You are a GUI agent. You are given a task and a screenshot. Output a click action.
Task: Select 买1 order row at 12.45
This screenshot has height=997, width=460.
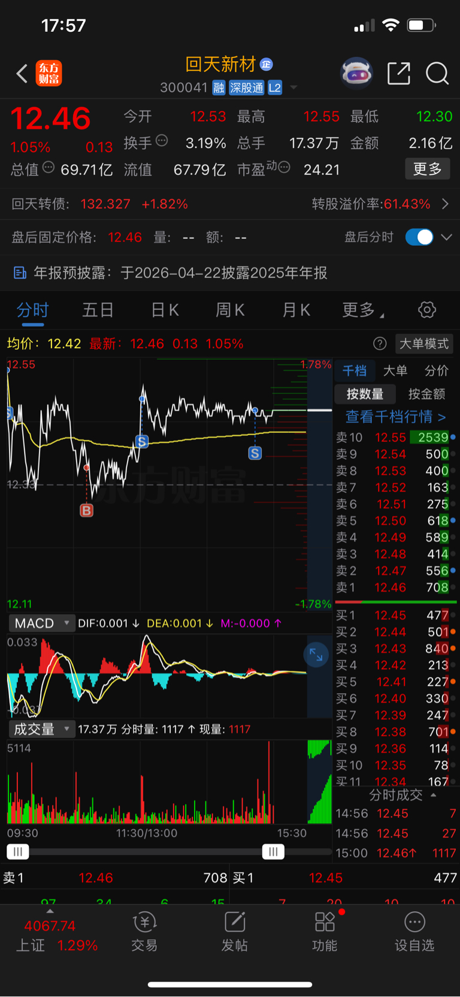click(x=395, y=615)
